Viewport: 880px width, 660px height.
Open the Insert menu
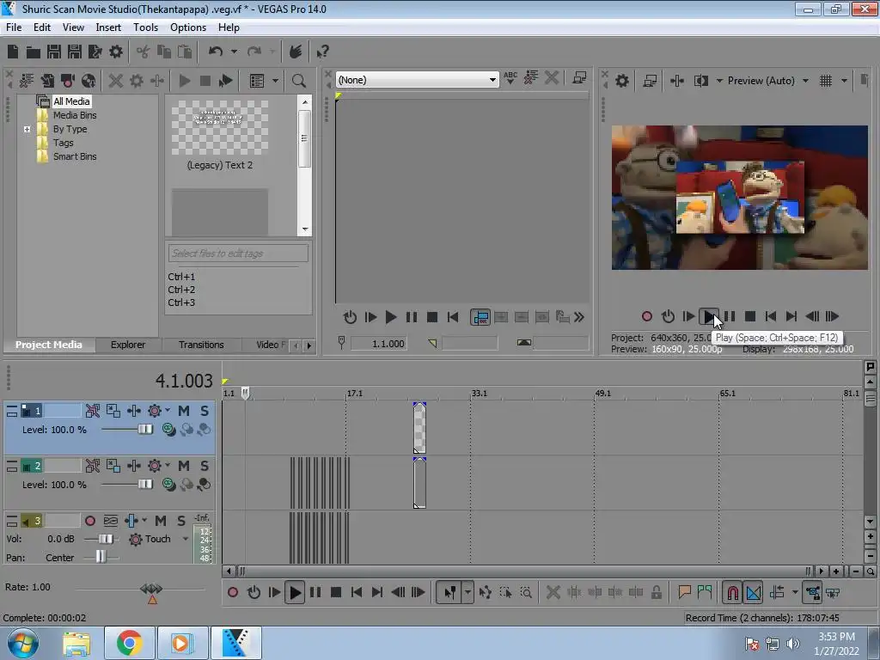click(x=107, y=27)
